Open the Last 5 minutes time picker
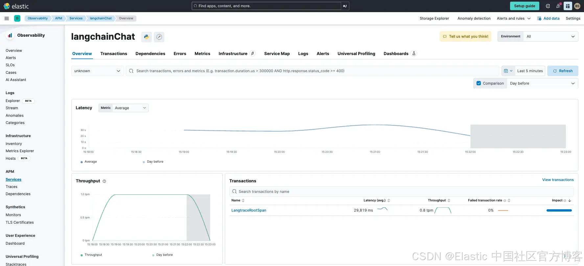 pyautogui.click(x=530, y=71)
